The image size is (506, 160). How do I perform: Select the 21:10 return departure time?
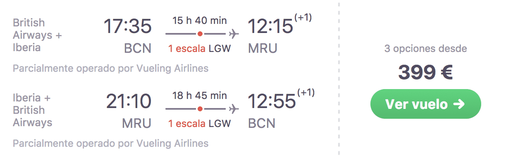pos(129,101)
